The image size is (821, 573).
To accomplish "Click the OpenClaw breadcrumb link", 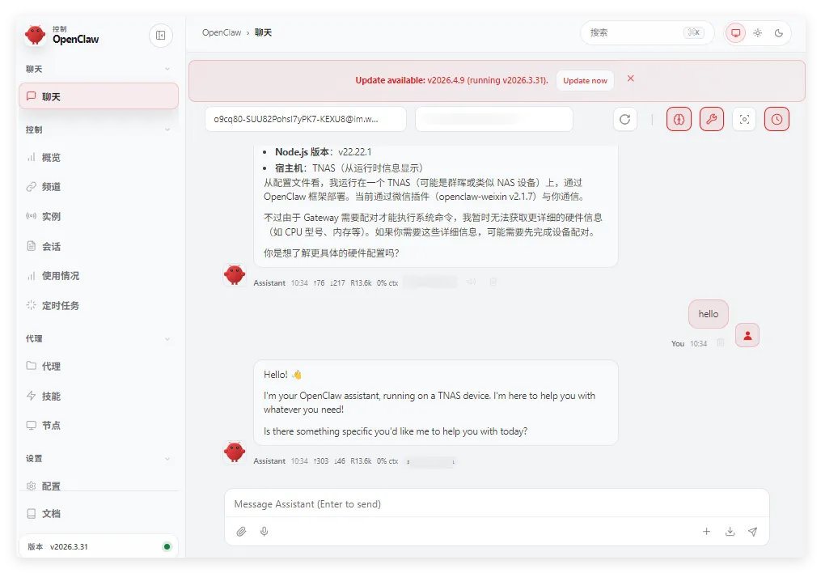I will coord(222,32).
